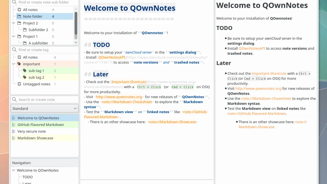Click the [QOwnNotesAPI] link text in the editor
Screen dimensions: 327x184
pyautogui.click(x=111, y=58)
